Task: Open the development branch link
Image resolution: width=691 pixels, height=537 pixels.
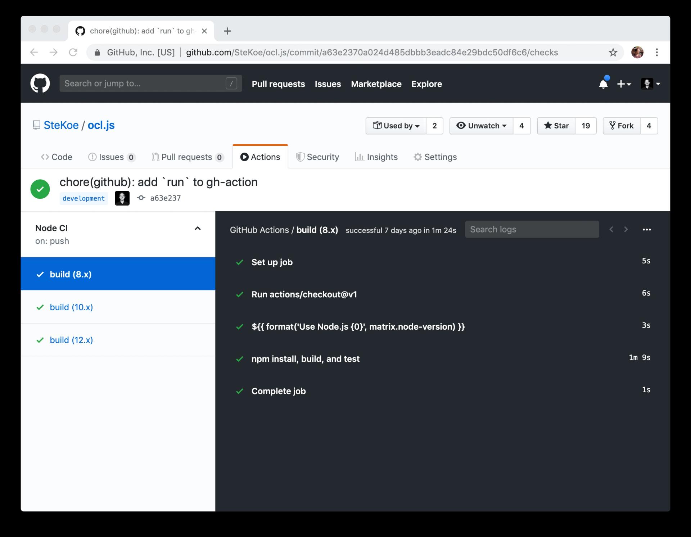Action: tap(83, 198)
